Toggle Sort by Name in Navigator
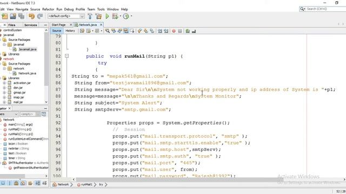Screen dimensions: 346x194 pyautogui.click(x=38, y=183)
